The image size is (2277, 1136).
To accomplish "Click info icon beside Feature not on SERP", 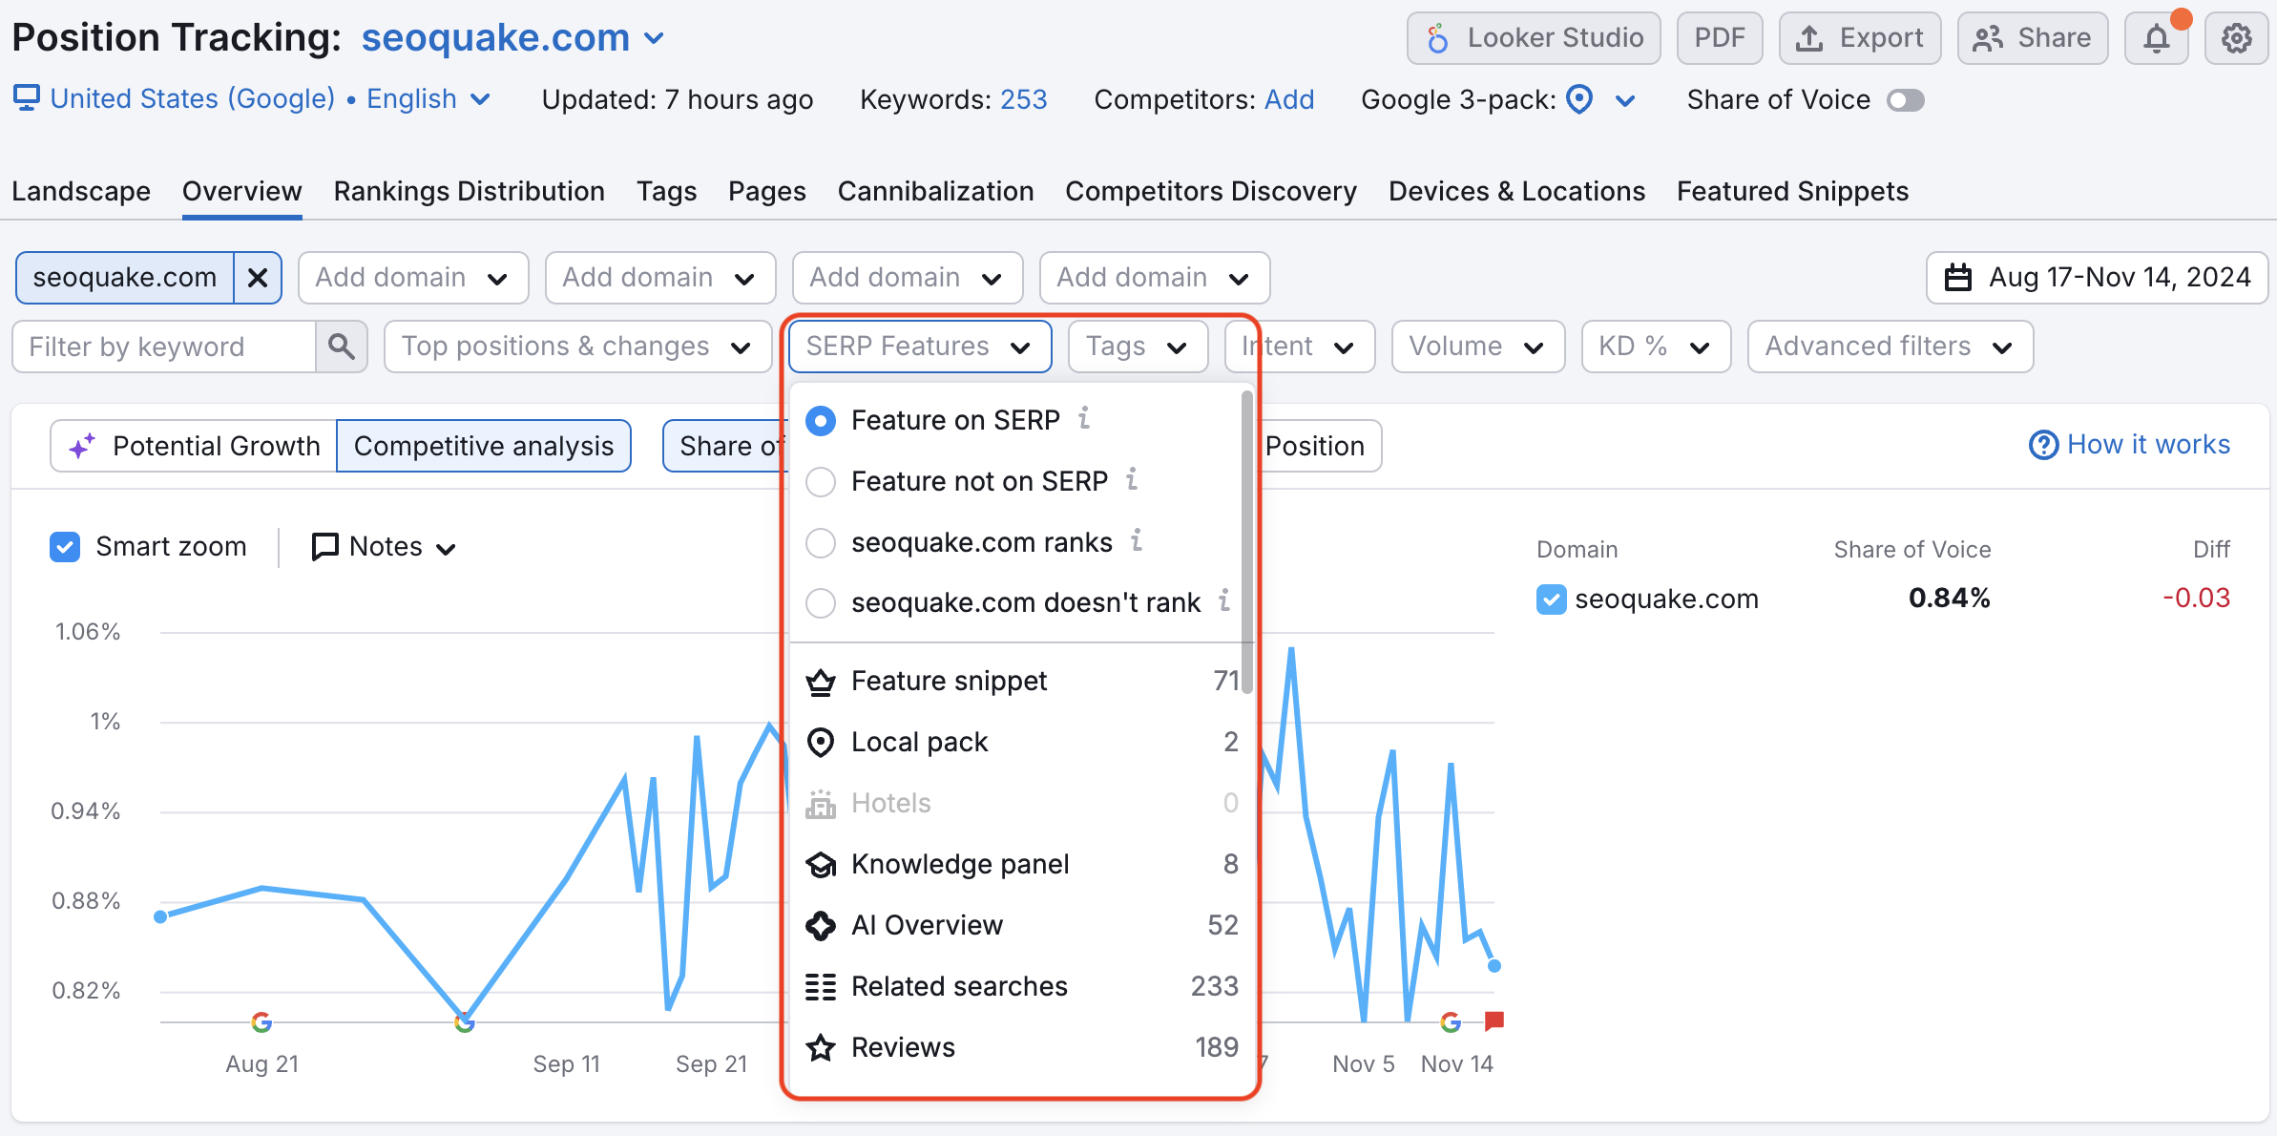I will tap(1132, 479).
